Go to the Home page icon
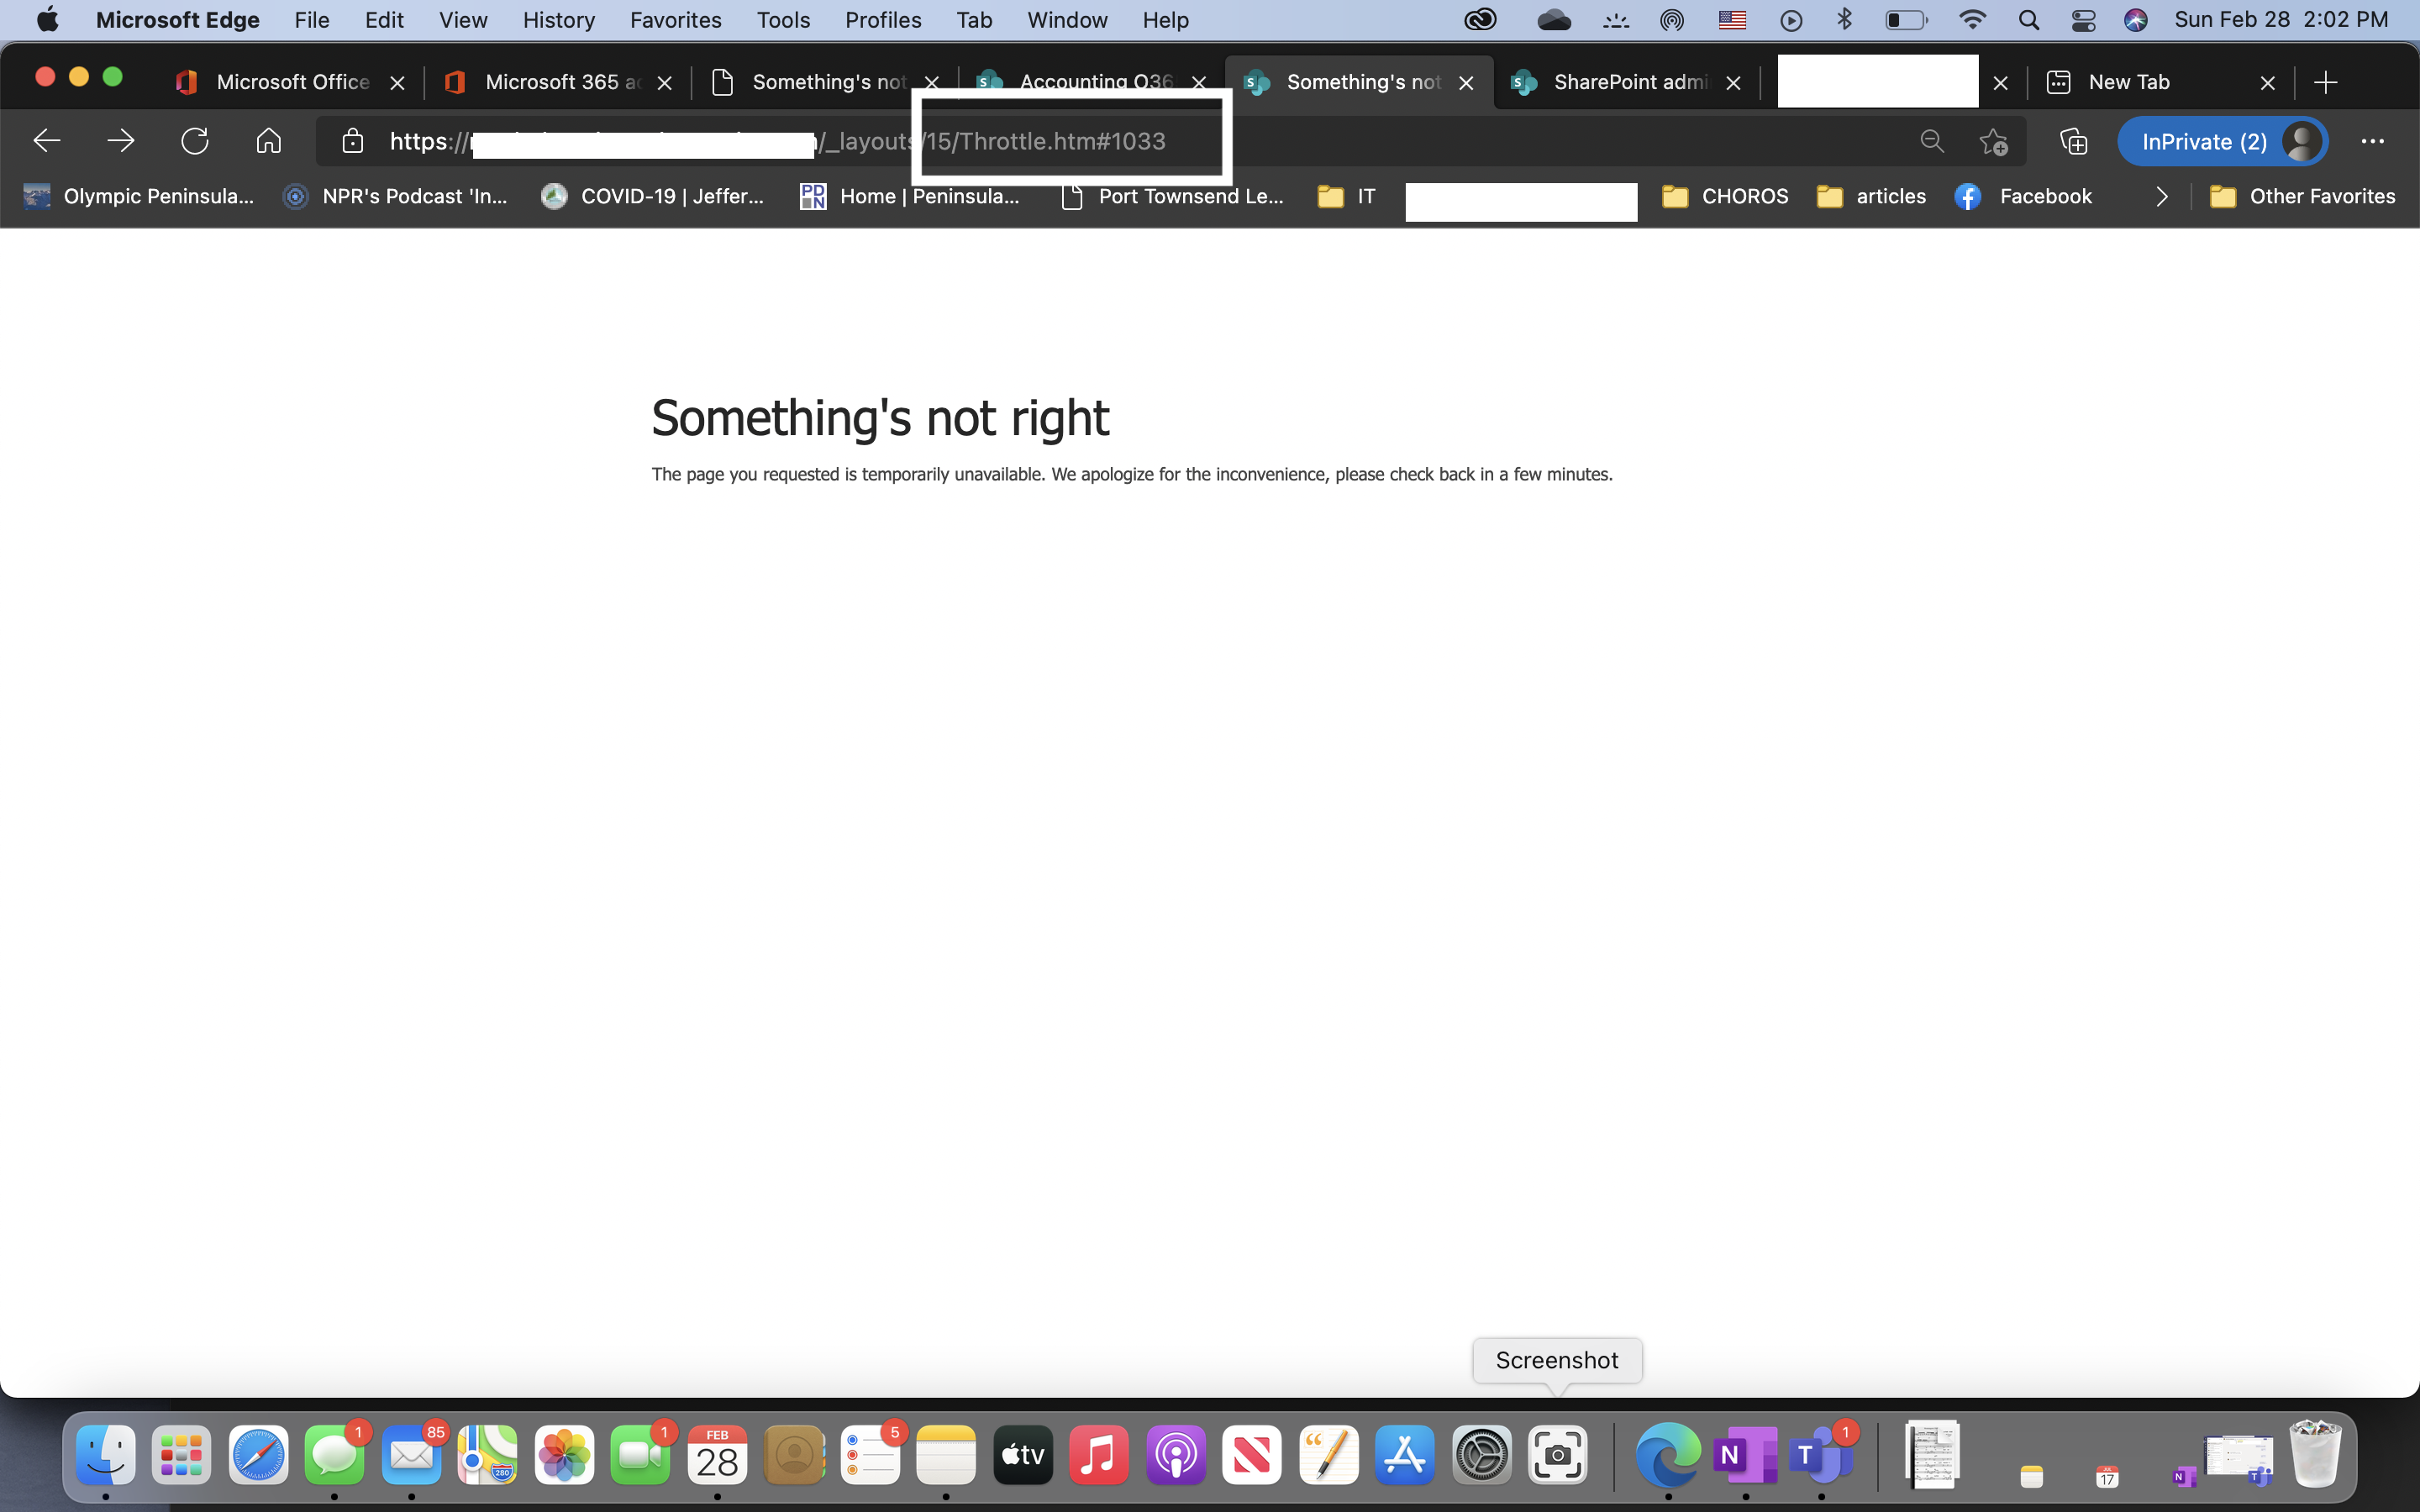The height and width of the screenshot is (1512, 2420). coord(268,141)
